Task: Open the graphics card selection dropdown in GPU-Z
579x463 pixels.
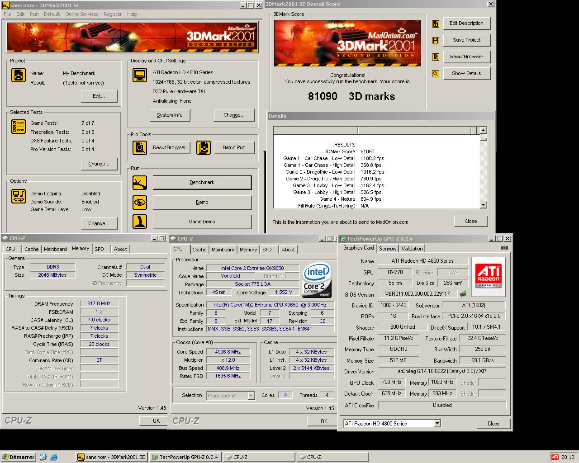Action: [437, 424]
